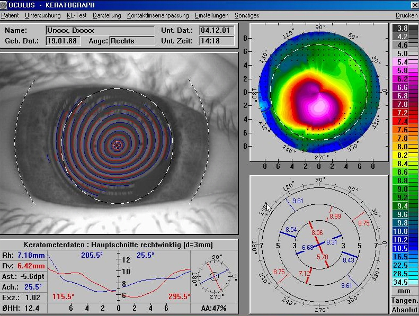Select the 7.8 orange color swatch
This screenshot has height=316, width=419.
404,138
